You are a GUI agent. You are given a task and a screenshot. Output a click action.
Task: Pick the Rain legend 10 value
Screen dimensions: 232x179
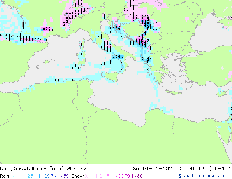pos(41,176)
